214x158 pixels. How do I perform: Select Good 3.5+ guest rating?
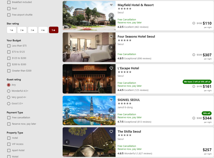tap(9, 103)
